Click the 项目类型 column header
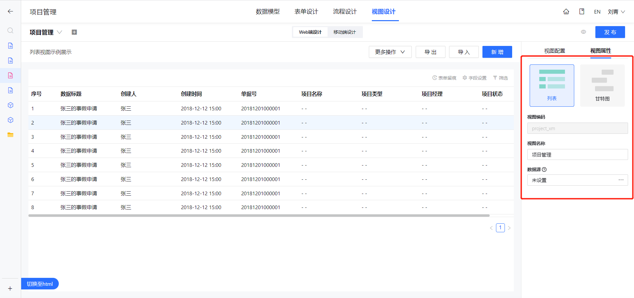634x298 pixels. 372,94
